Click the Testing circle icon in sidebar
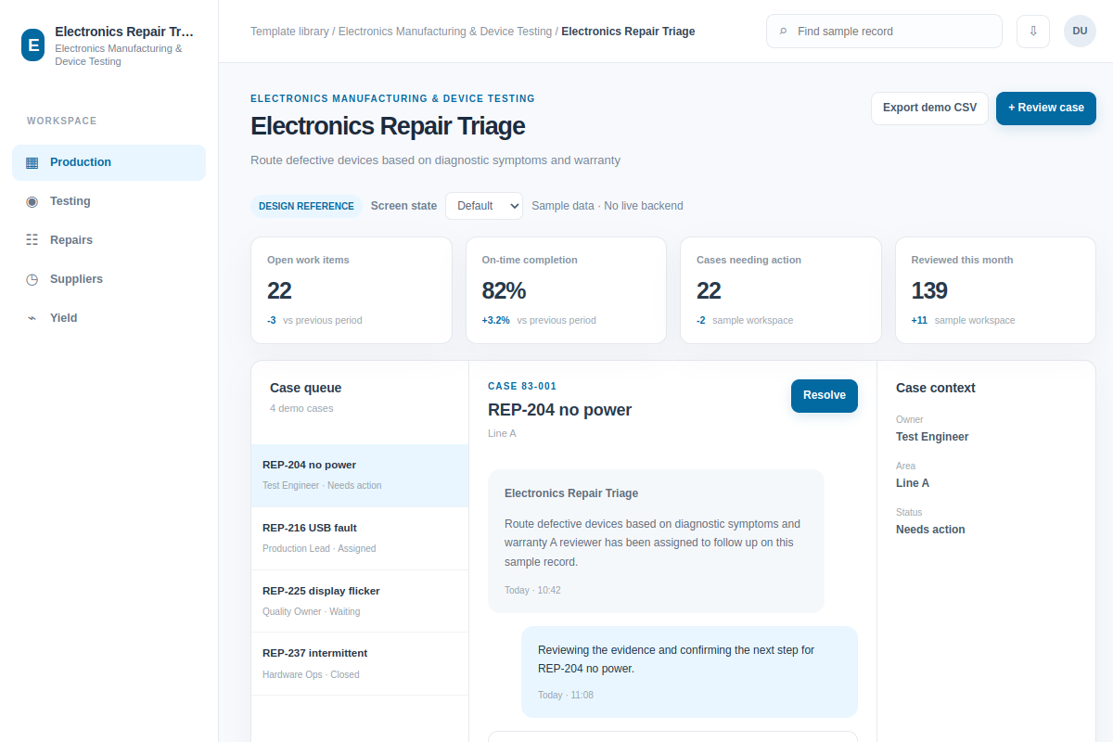This screenshot has height=742, width=1113. [x=32, y=201]
